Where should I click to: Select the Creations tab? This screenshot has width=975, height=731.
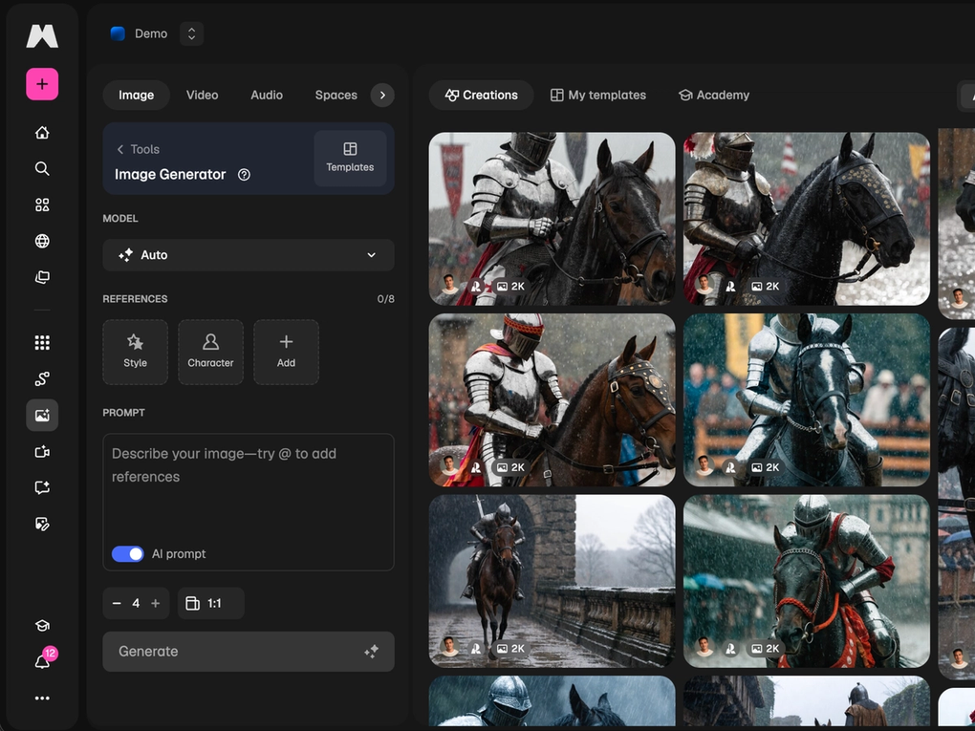(481, 96)
